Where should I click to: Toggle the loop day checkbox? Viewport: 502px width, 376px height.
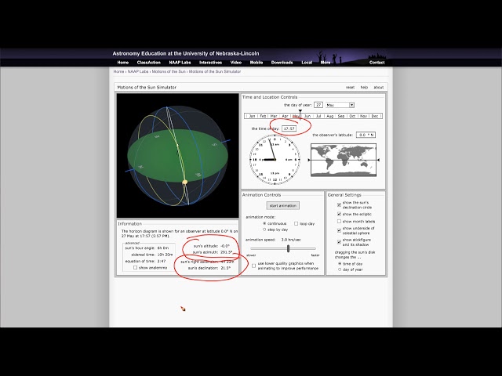[296, 223]
